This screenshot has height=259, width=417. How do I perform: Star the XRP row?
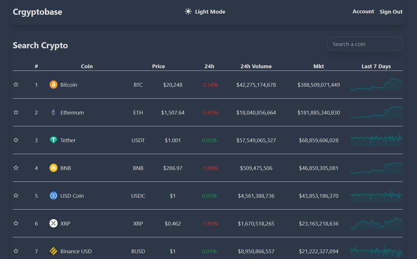16,223
